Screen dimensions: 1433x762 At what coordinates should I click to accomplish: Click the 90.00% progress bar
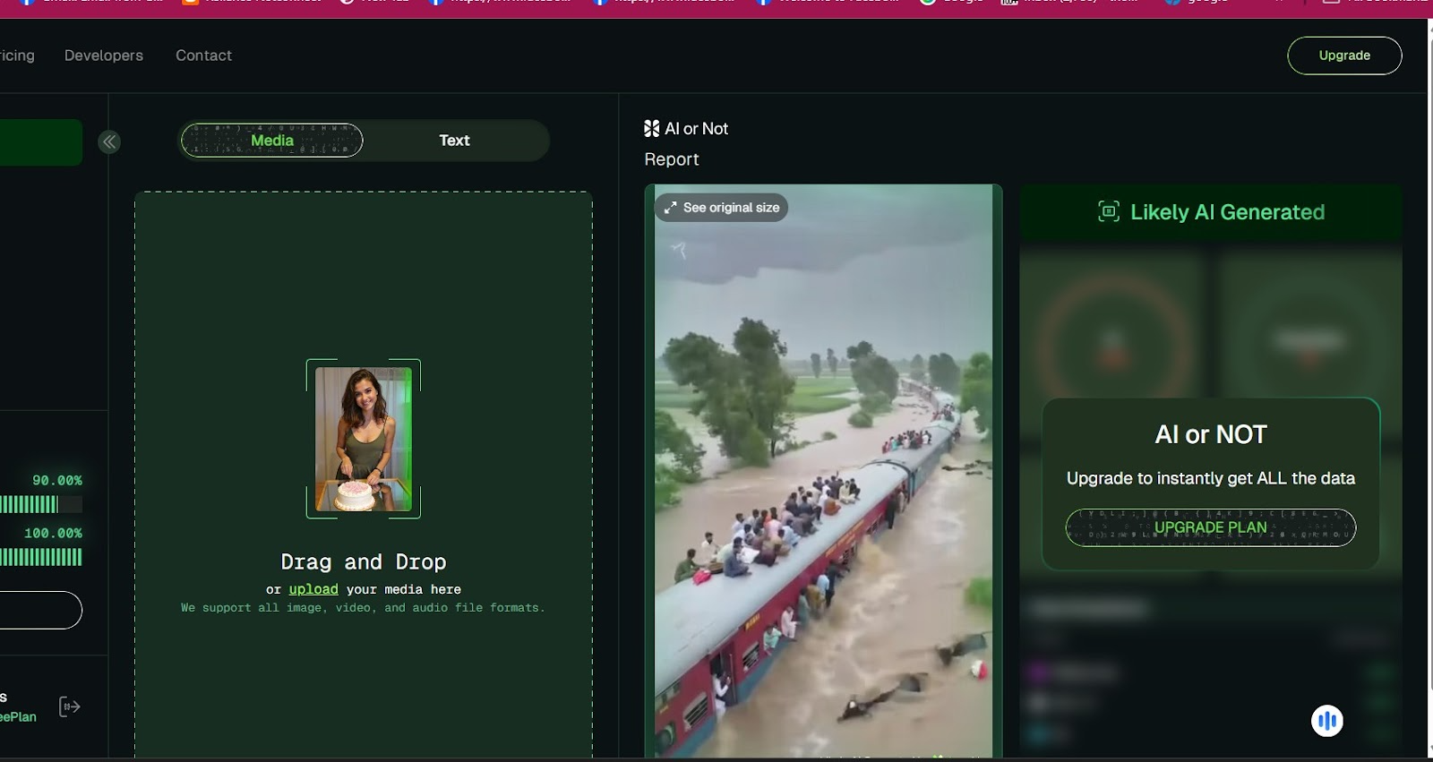40,504
